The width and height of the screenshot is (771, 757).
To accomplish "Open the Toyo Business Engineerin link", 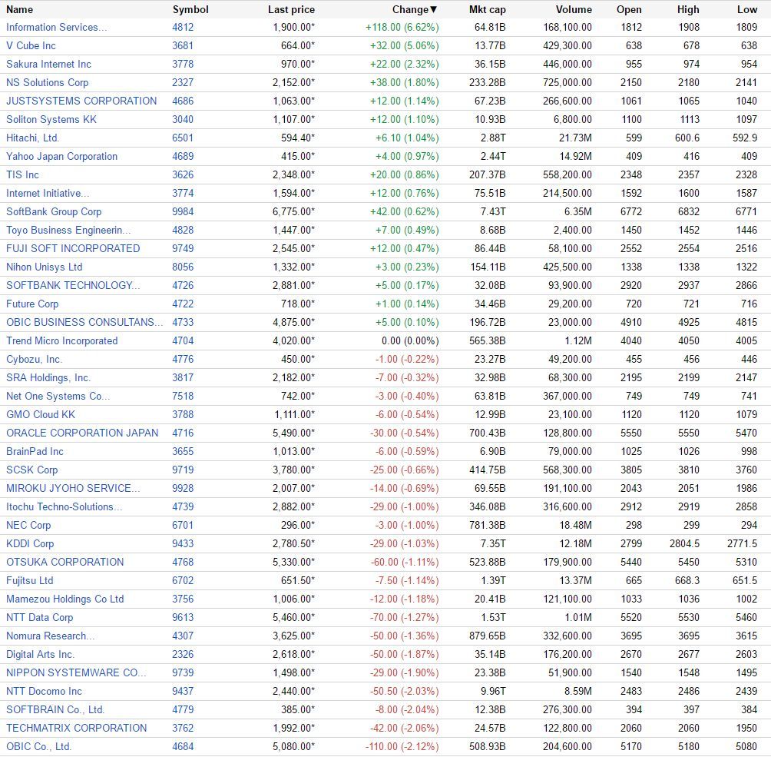I will 68,231.
